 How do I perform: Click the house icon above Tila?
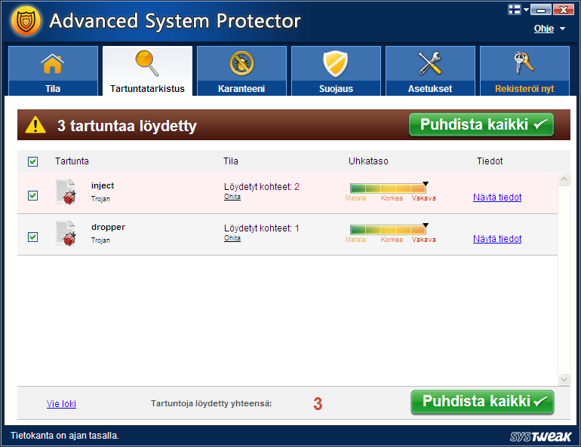pos(53,64)
